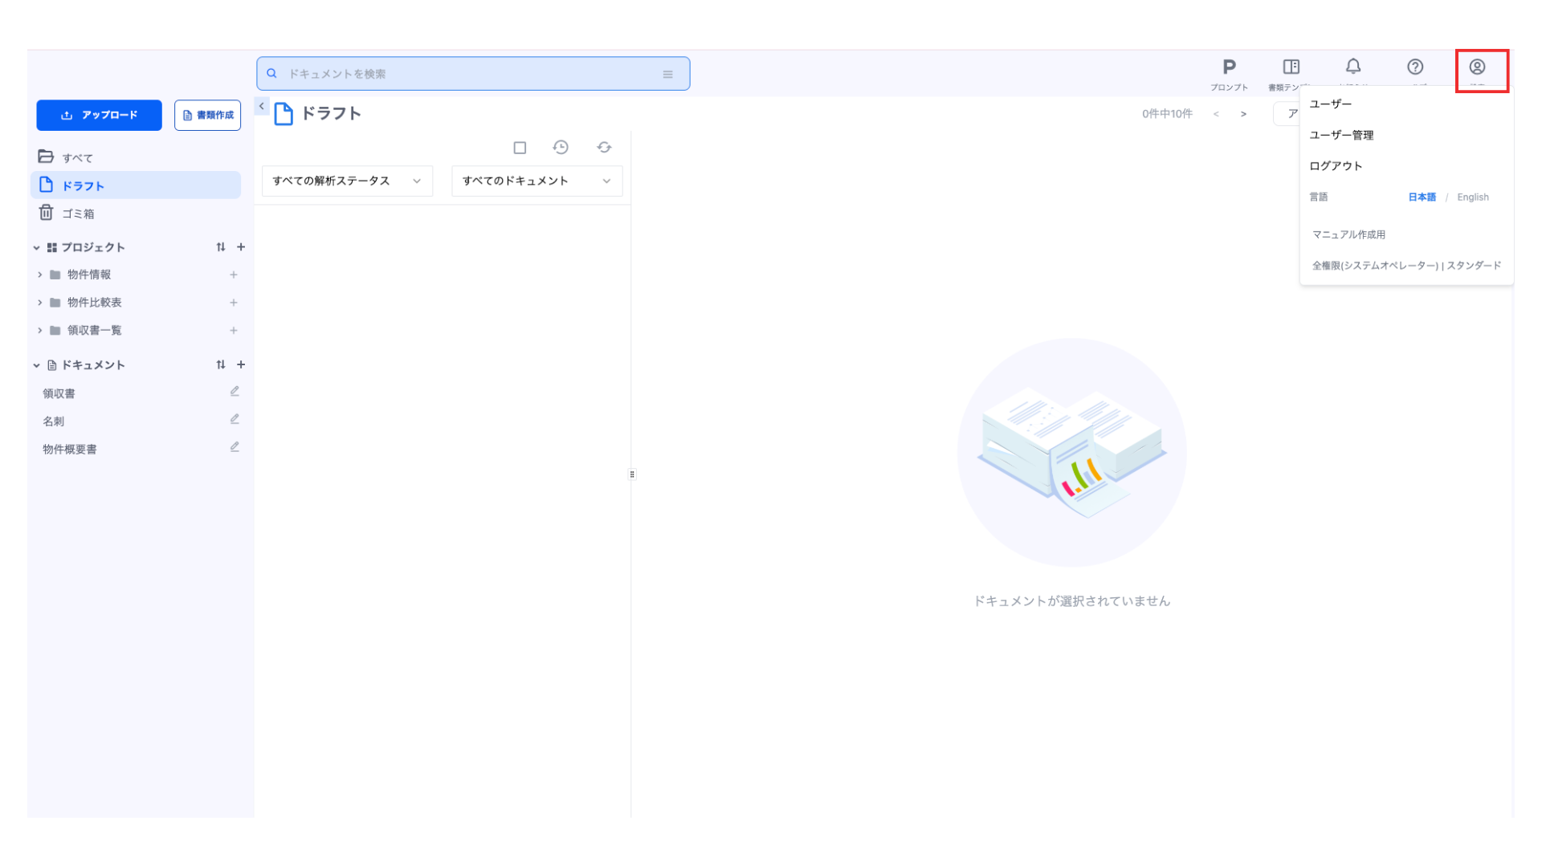This screenshot has width=1542, height=867.
Task: Open the help question mark icon
Action: pyautogui.click(x=1415, y=67)
